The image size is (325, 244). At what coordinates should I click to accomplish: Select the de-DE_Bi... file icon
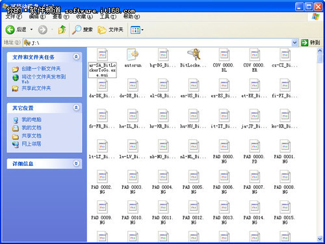pyautogui.click(x=133, y=85)
